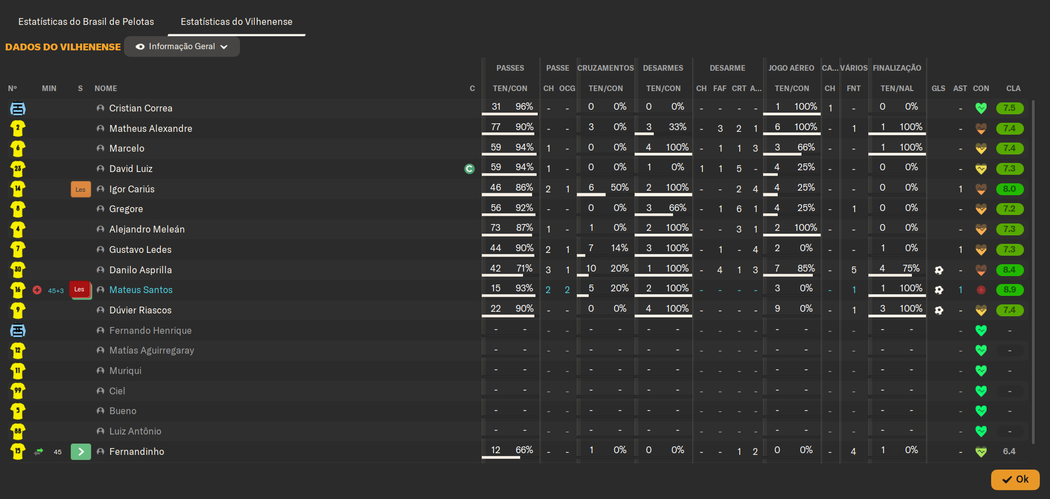Open player Matías Aguirregaray
The image size is (1050, 499).
coord(152,350)
